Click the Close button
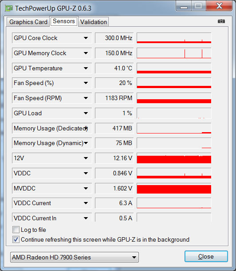The width and height of the screenshot is (236, 271). coord(206,256)
